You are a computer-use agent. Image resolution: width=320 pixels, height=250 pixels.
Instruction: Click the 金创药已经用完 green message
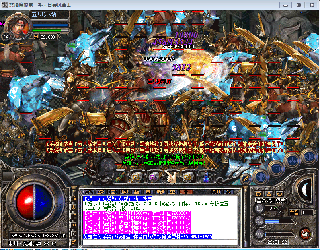[164, 157]
